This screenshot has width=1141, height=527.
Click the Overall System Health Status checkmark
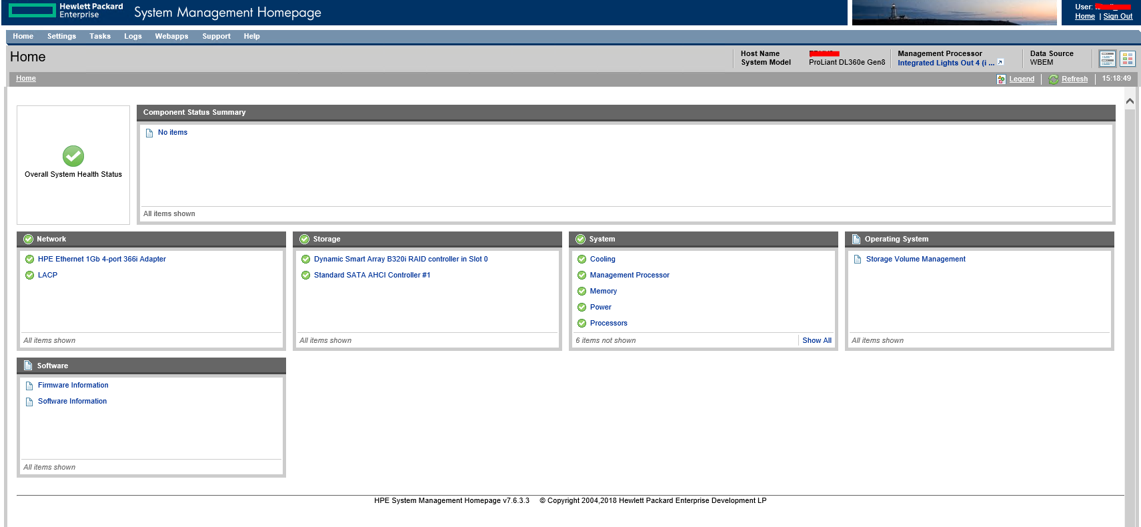(73, 156)
